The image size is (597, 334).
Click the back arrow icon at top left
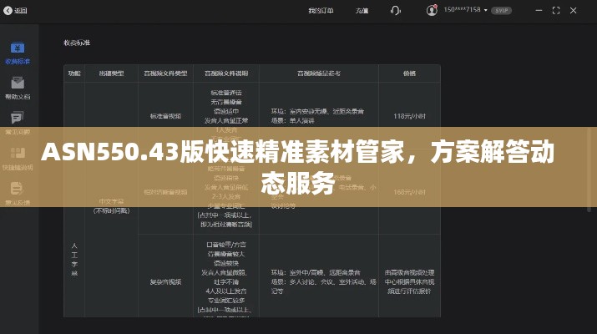click(x=7, y=10)
